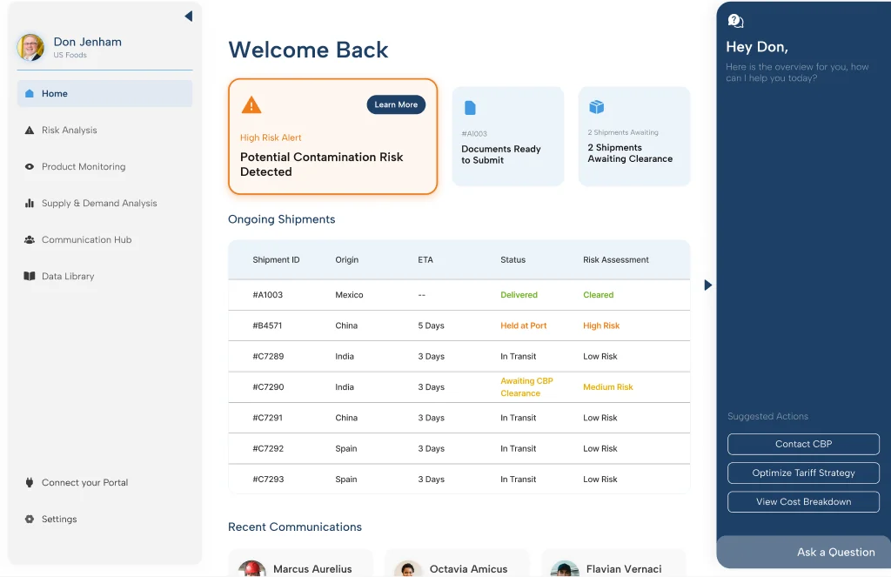Screen dimensions: 891x577
Task: Click the Shipment ID column header
Action: [x=276, y=260]
